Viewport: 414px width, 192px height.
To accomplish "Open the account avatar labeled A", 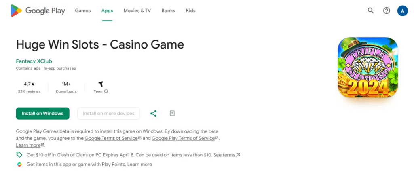I will tap(402, 11).
